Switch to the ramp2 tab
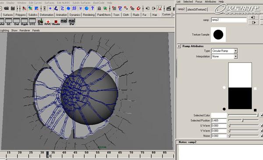This screenshot has height=160, width=263. tap(181, 9)
